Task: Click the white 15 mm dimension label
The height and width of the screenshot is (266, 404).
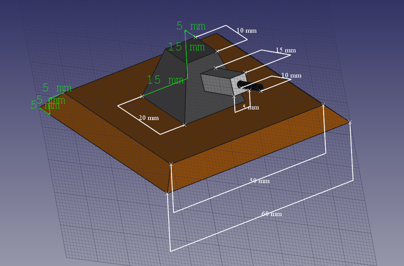Action: (285, 51)
